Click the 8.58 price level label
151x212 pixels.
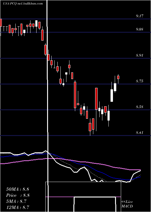click(140, 107)
